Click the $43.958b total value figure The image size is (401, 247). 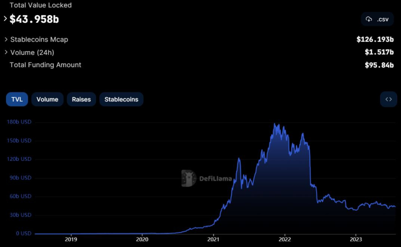[x=34, y=19]
